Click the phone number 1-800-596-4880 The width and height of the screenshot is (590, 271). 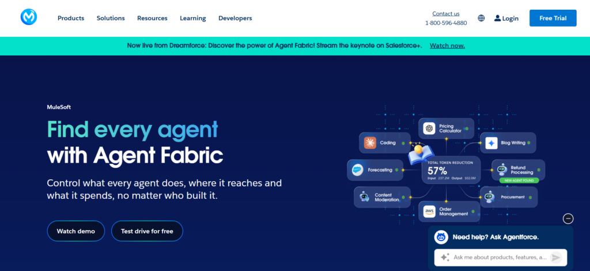click(x=446, y=23)
